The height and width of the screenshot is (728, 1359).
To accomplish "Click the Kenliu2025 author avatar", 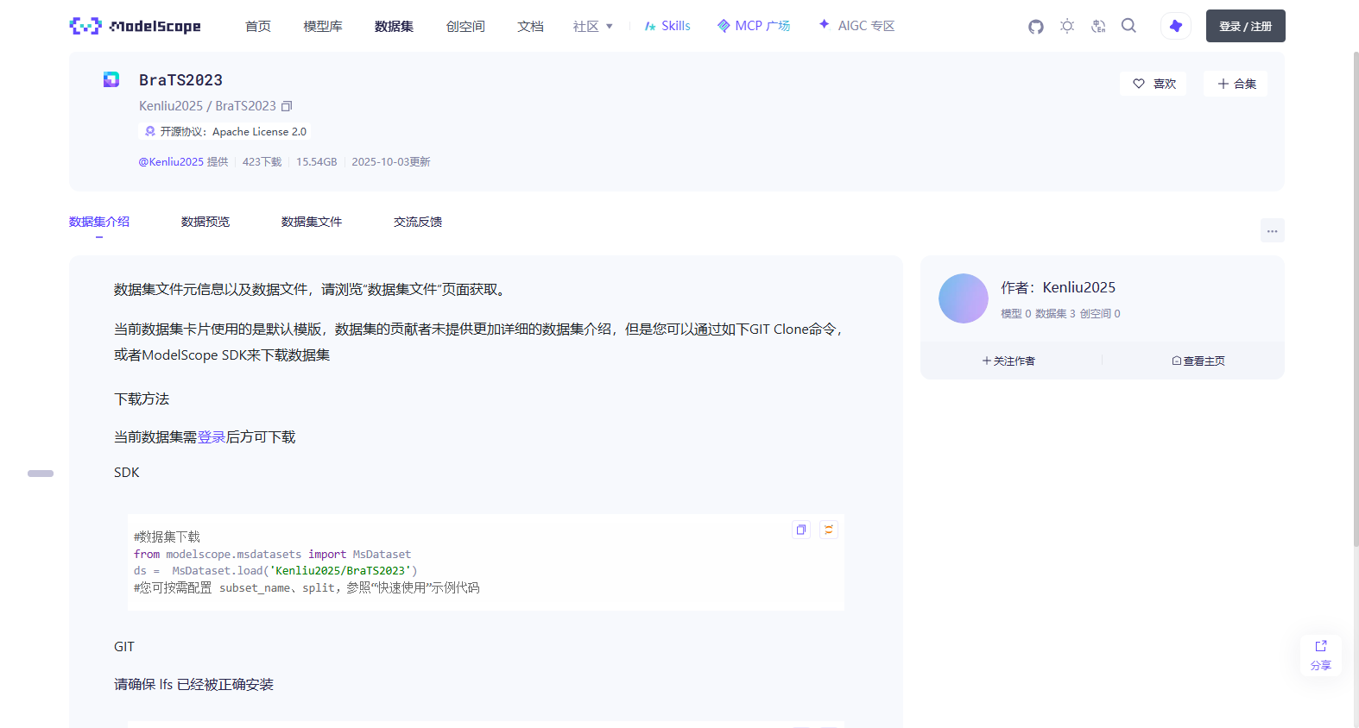I will click(x=964, y=298).
